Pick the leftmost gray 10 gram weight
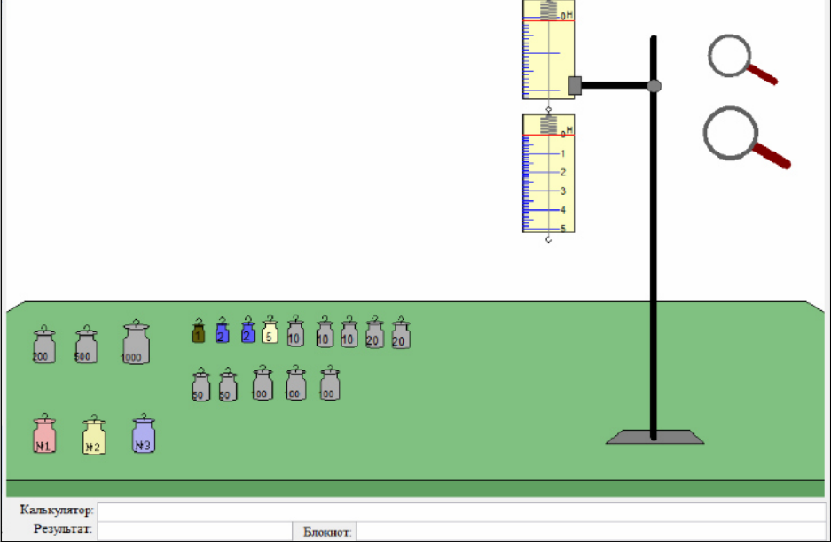831x545 pixels. (295, 331)
